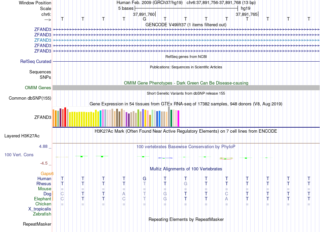Click the Dog species label
Screen dimensions: 320x232
pyautogui.click(x=47, y=194)
